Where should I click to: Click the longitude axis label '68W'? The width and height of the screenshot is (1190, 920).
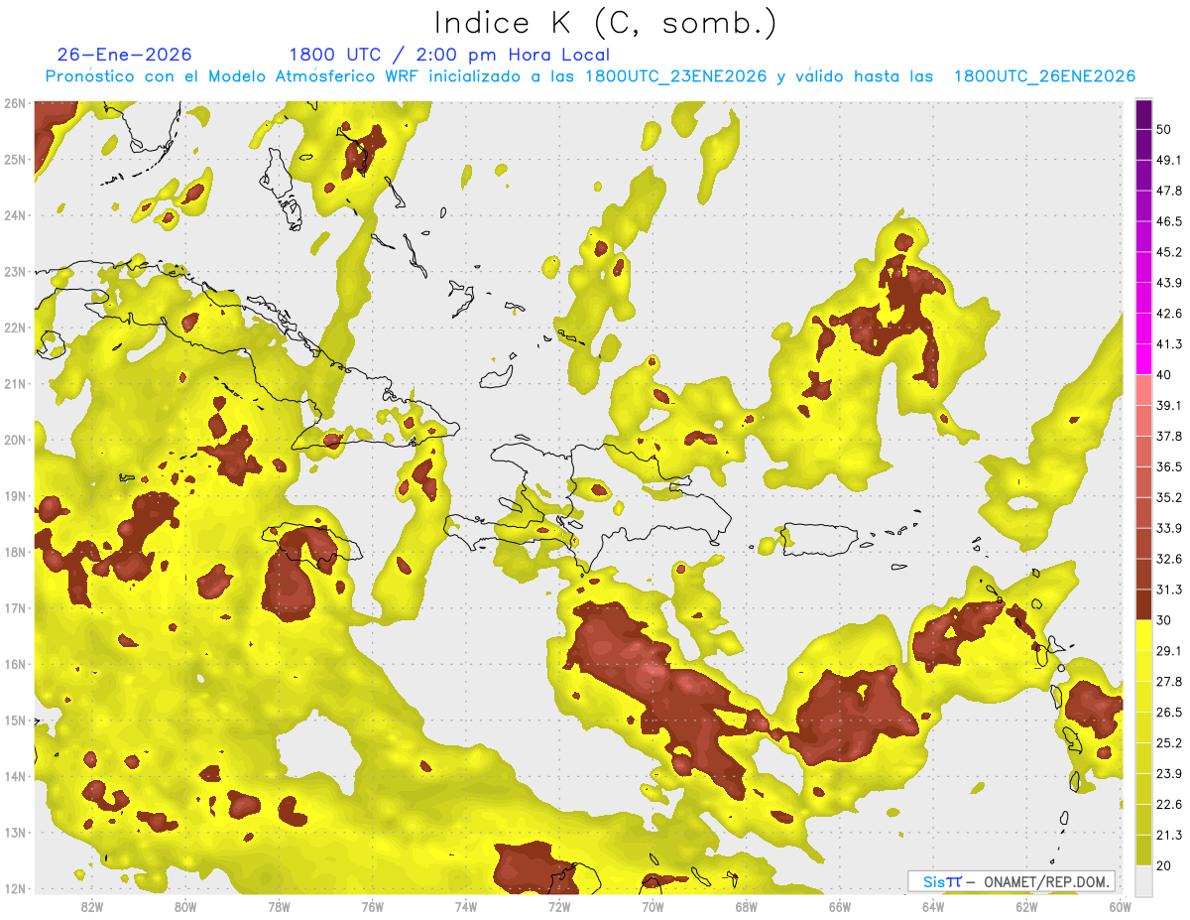(x=746, y=907)
